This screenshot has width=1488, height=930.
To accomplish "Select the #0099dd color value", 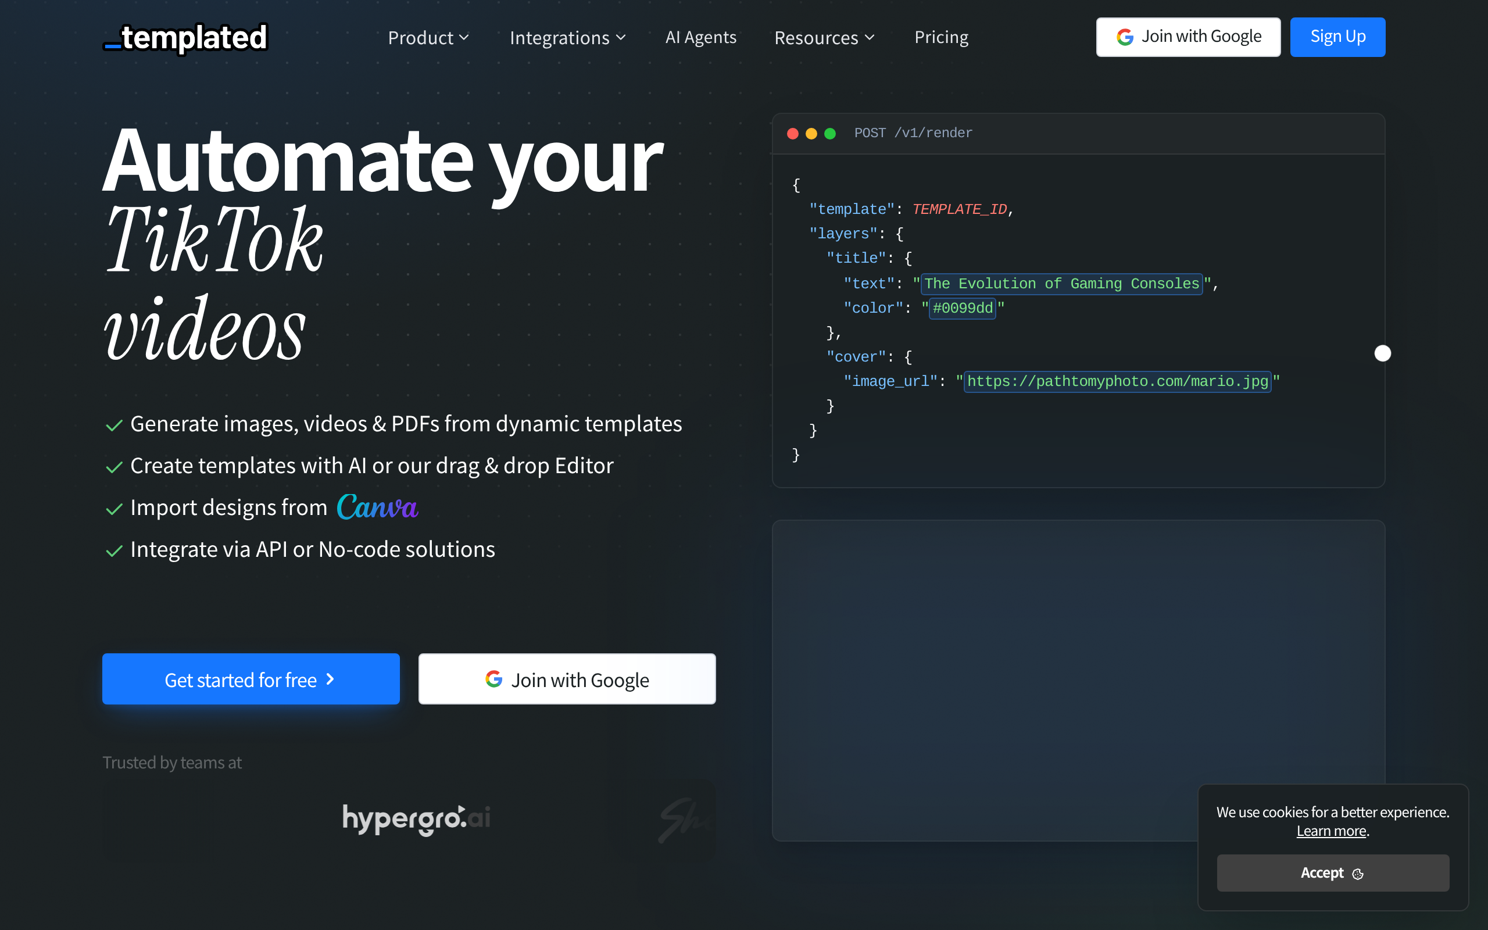I will pyautogui.click(x=963, y=308).
